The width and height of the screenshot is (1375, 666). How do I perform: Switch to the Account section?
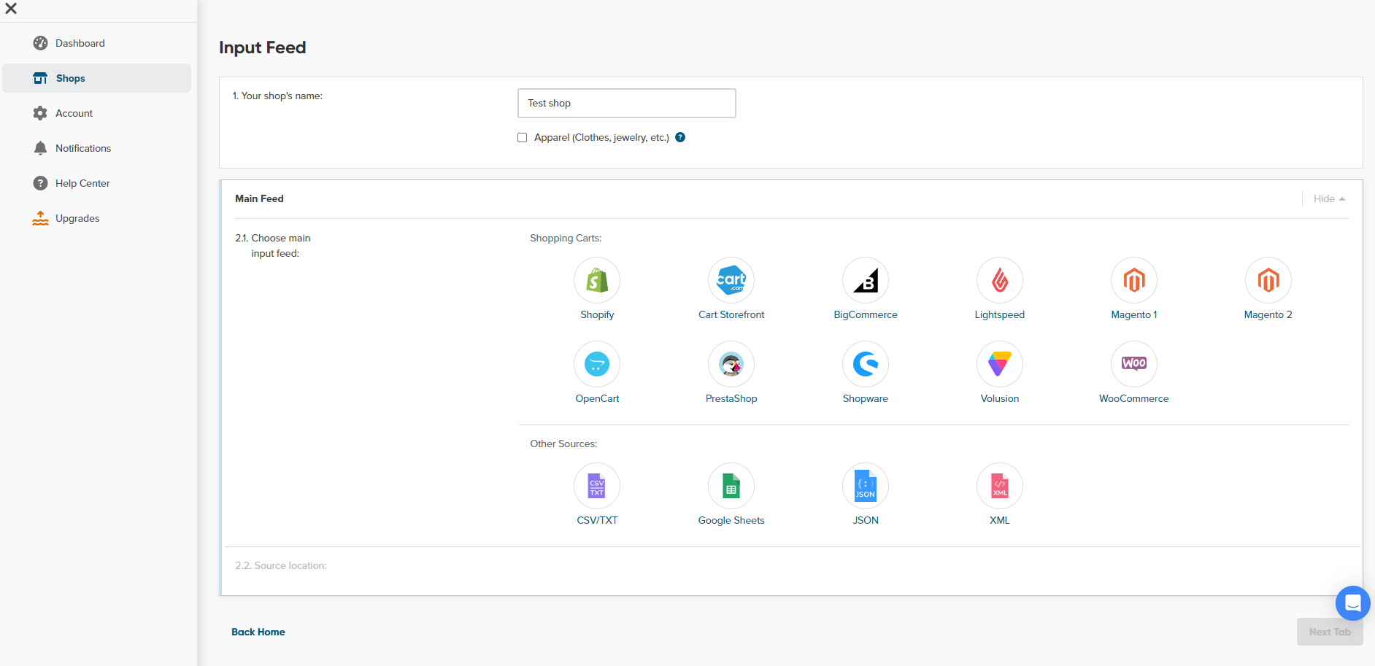click(x=74, y=113)
